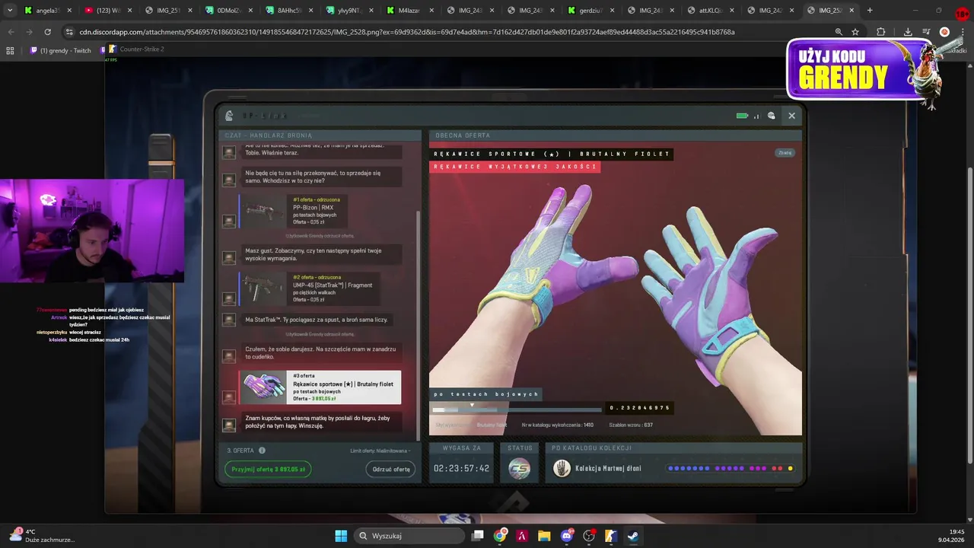Click the 0.232846975 float value
The width and height of the screenshot is (974, 548).
(640, 408)
